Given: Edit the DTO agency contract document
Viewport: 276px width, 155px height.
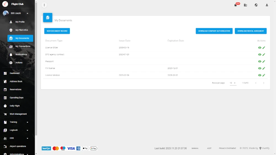Looking at the screenshot, I should pos(264,55).
